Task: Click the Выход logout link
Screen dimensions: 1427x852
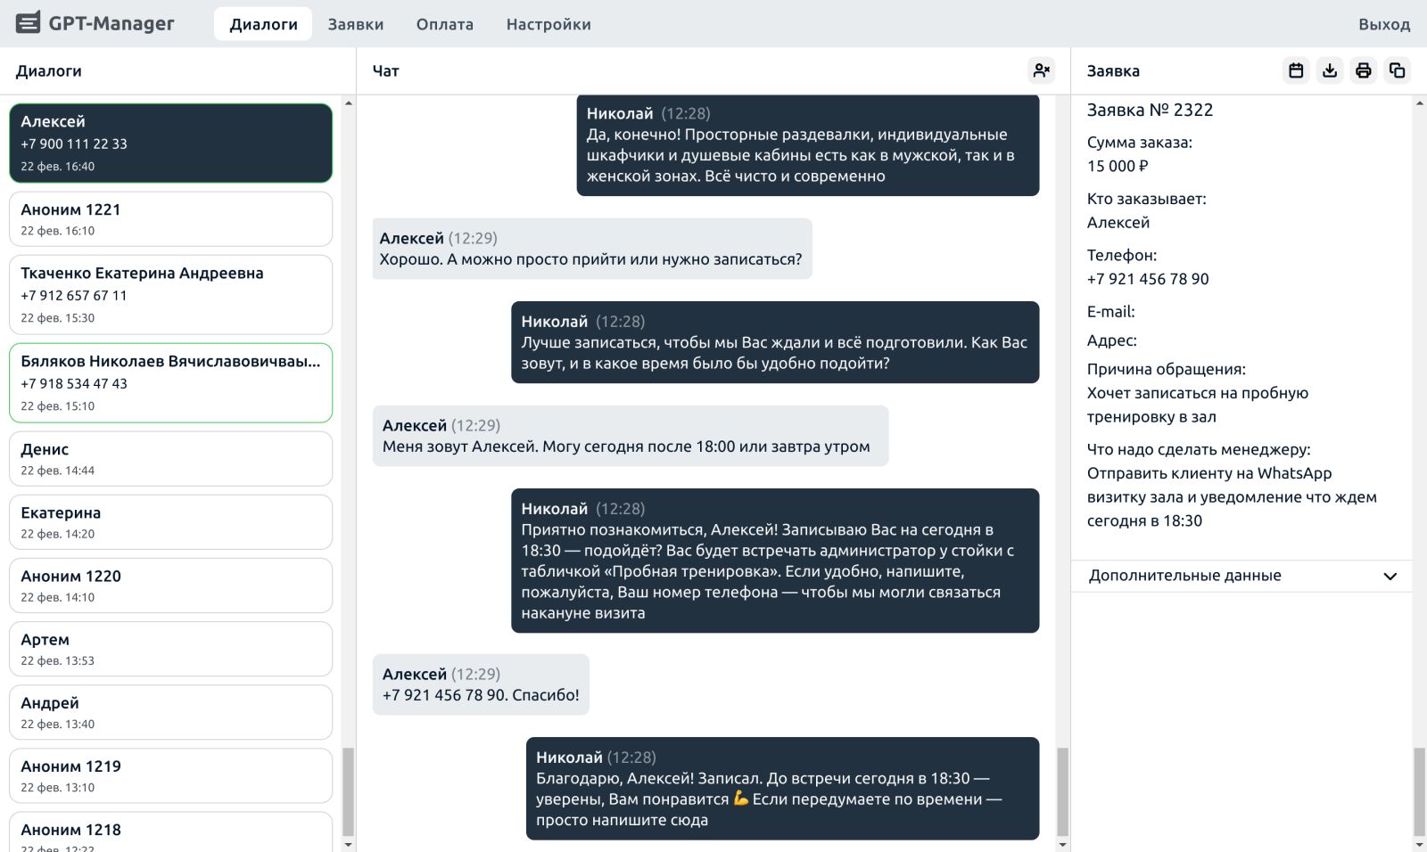Action: click(1383, 24)
